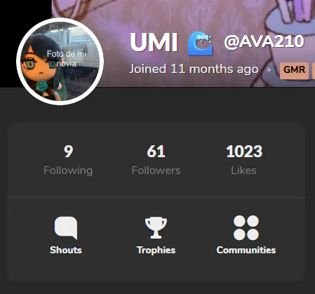The width and height of the screenshot is (315, 294).
Task: Click the Trophies cup icon
Action: 156,228
